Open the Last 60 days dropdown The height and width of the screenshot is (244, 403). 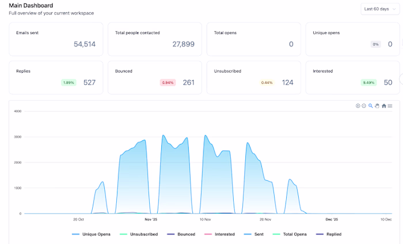click(380, 9)
